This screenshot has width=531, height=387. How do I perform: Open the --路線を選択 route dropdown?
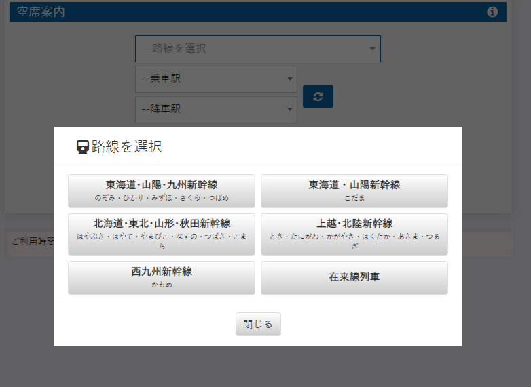click(251, 49)
